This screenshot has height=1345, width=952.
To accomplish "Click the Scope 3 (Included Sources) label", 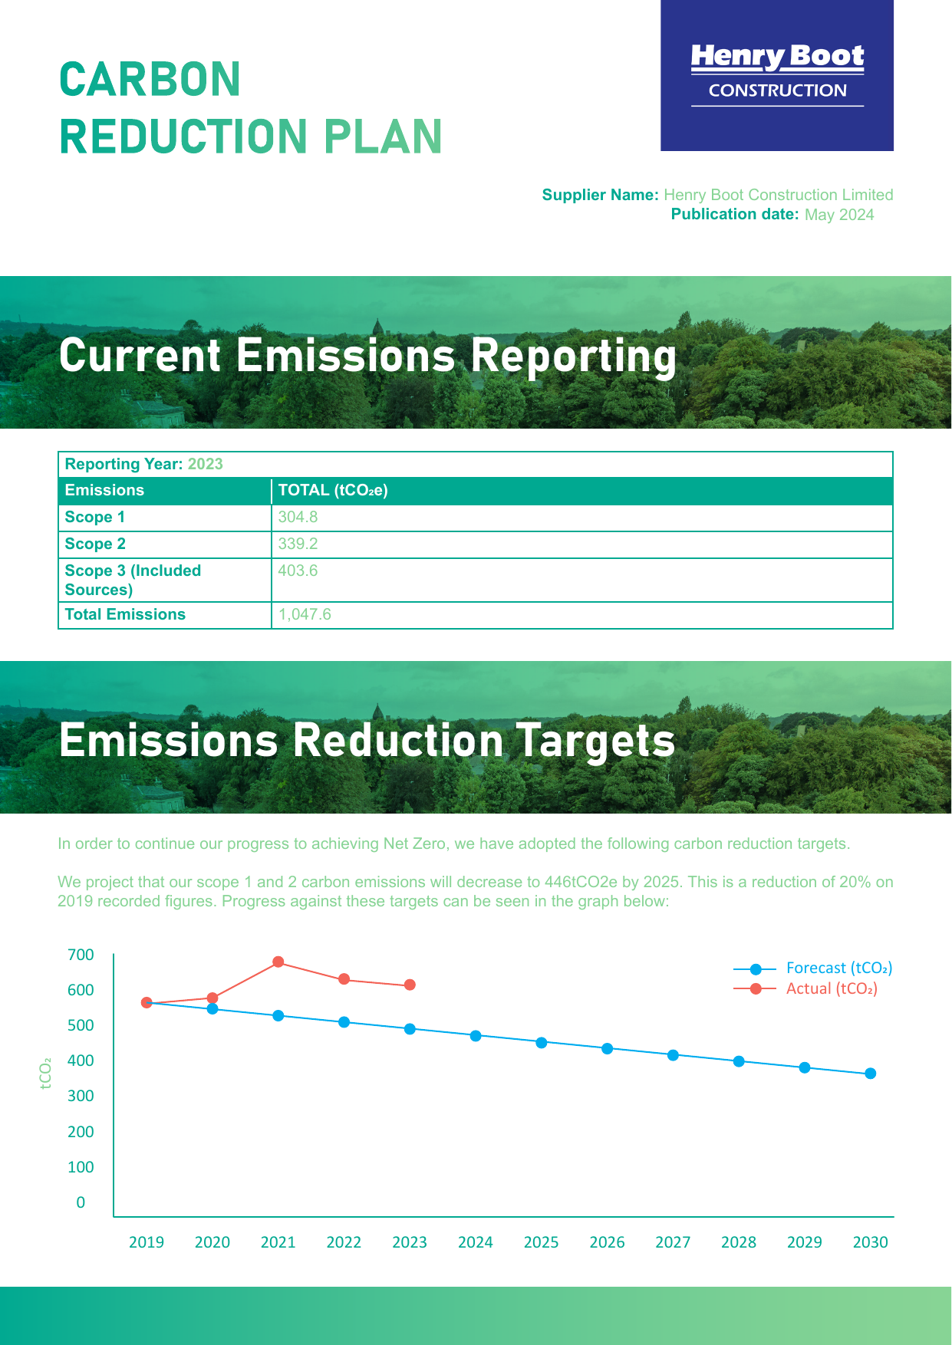I will pyautogui.click(x=133, y=580).
